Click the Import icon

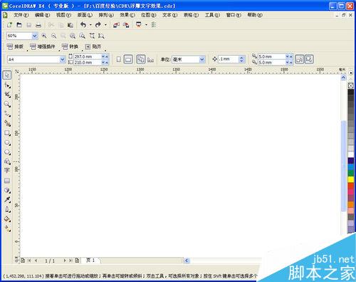pos(116,25)
